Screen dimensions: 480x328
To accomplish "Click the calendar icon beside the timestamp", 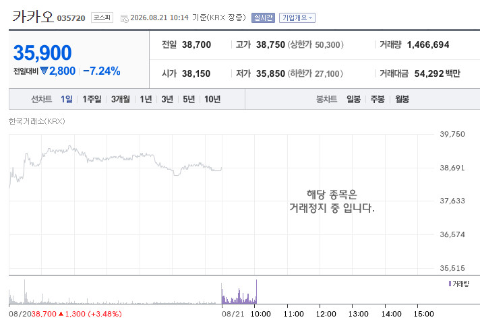I will (x=124, y=18).
